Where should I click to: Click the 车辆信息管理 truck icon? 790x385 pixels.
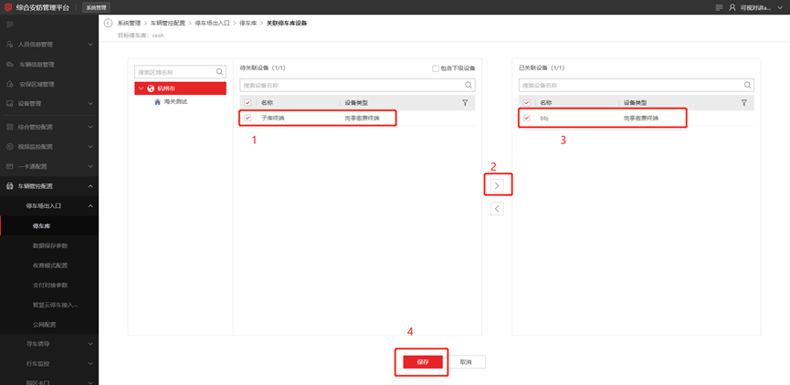click(x=9, y=65)
